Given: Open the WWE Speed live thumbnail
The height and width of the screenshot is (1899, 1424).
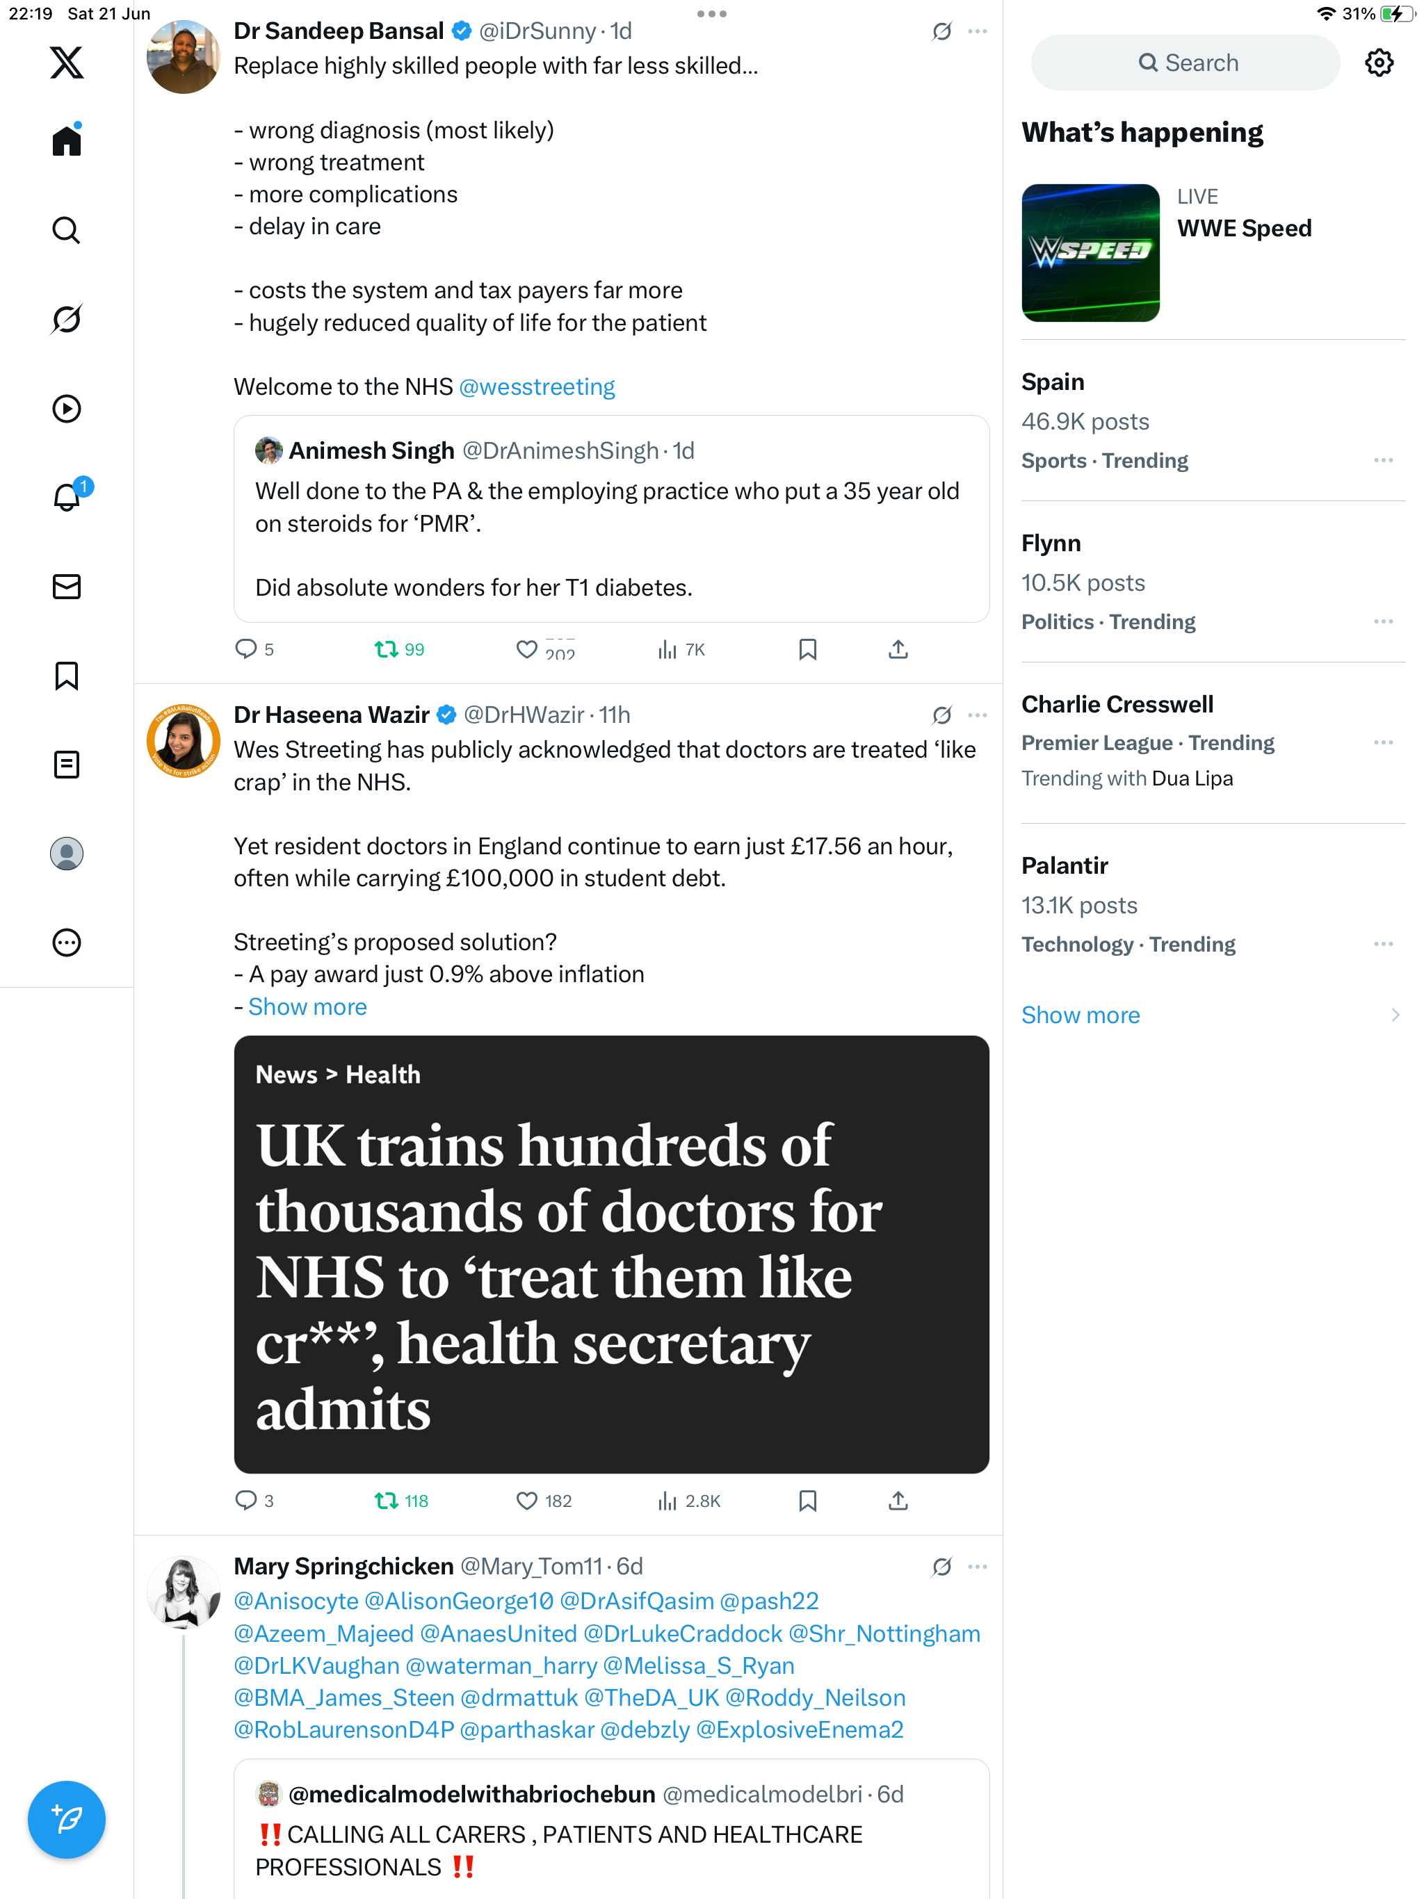Looking at the screenshot, I should click(x=1090, y=252).
